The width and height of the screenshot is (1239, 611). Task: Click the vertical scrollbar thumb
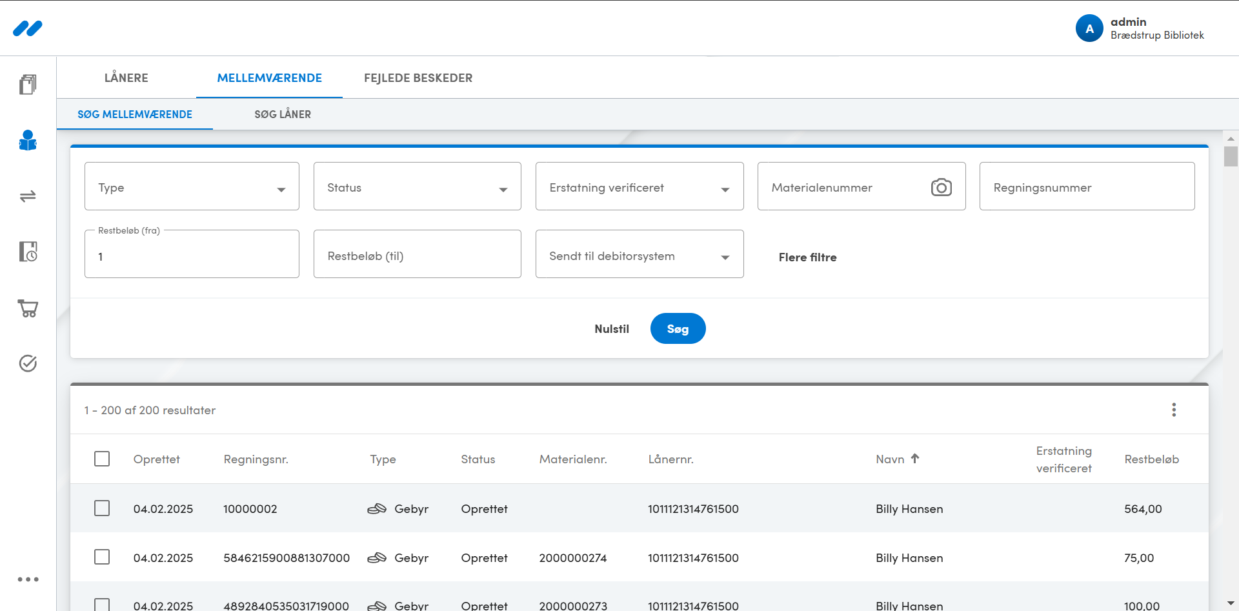[1231, 157]
